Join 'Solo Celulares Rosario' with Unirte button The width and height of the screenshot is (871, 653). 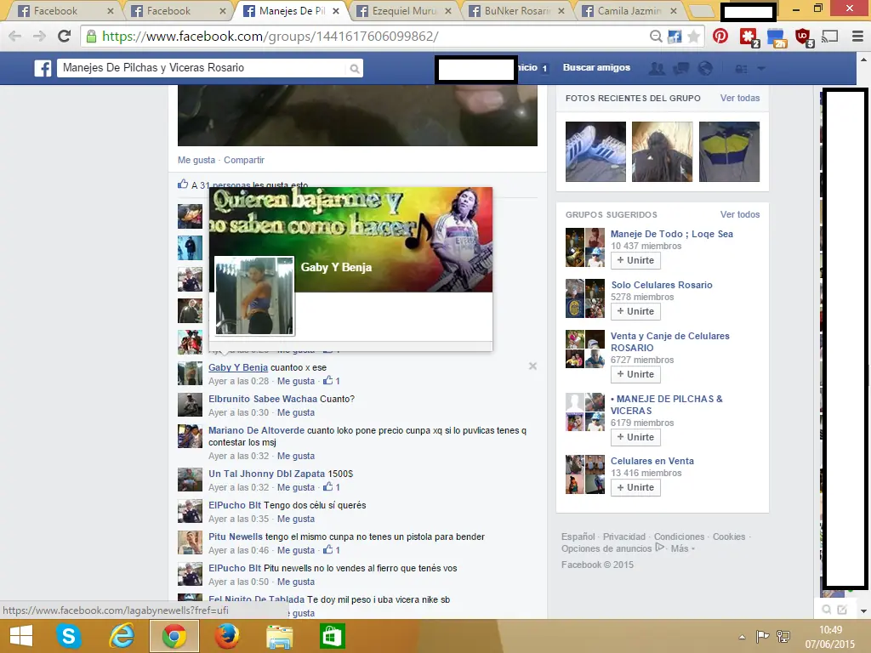635,311
